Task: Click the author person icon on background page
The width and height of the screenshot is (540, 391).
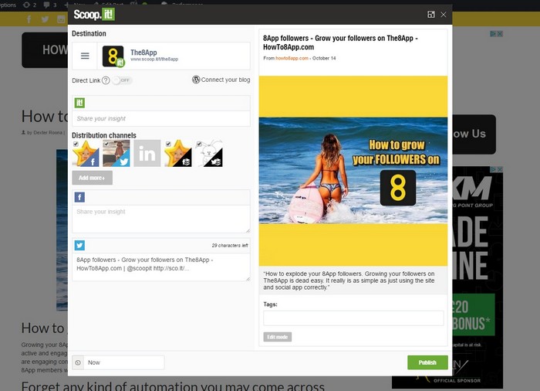Action: point(23,132)
